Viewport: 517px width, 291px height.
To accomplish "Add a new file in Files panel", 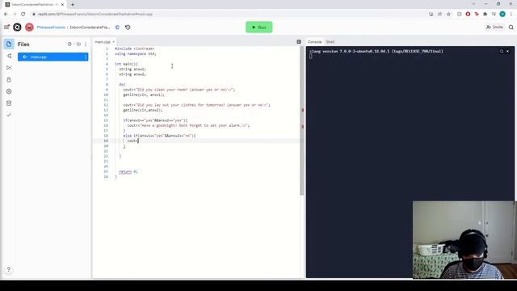I will pyautogui.click(x=69, y=44).
